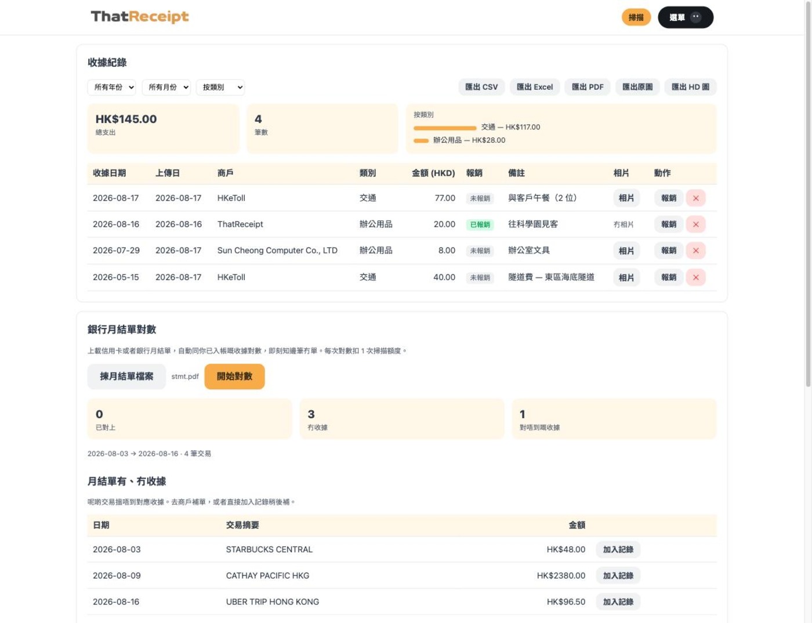Open the 選單 menu button
Image resolution: width=812 pixels, height=623 pixels.
(x=686, y=17)
